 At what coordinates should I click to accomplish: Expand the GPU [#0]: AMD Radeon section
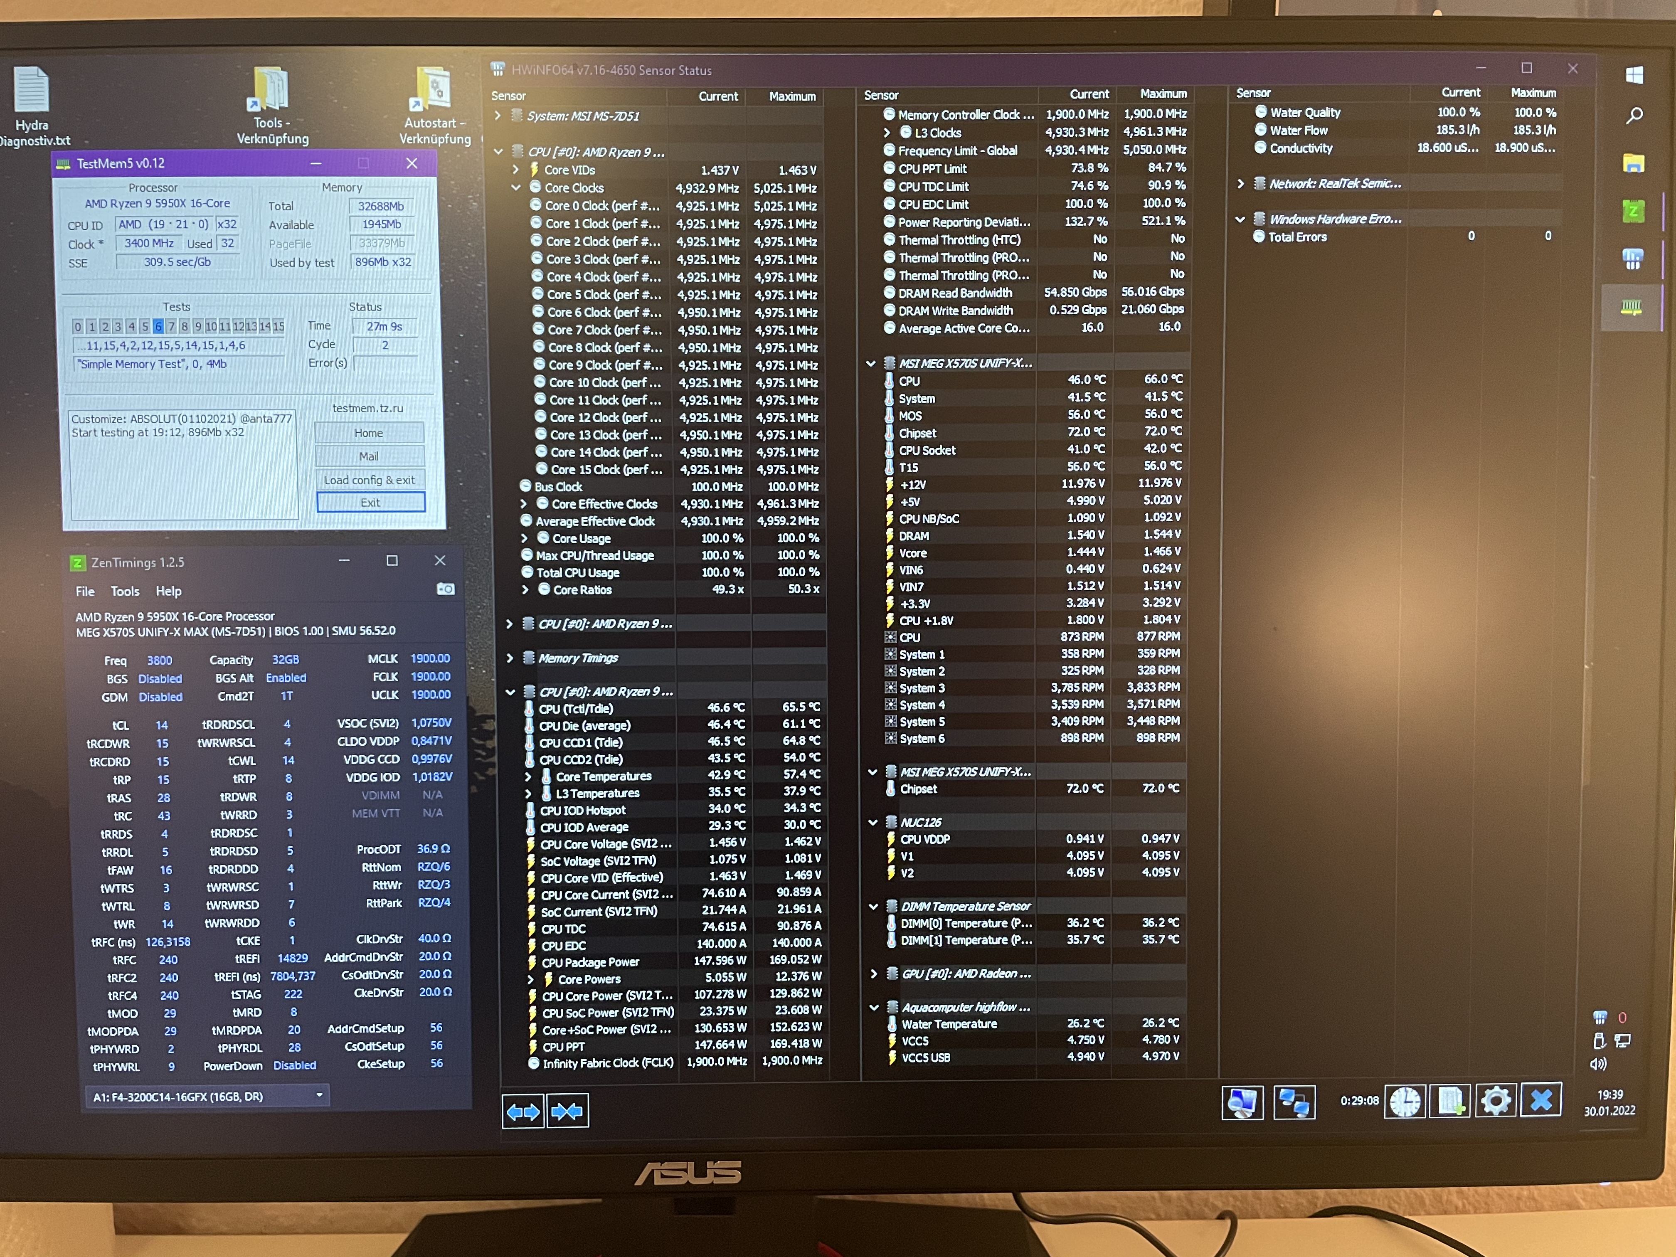click(874, 974)
